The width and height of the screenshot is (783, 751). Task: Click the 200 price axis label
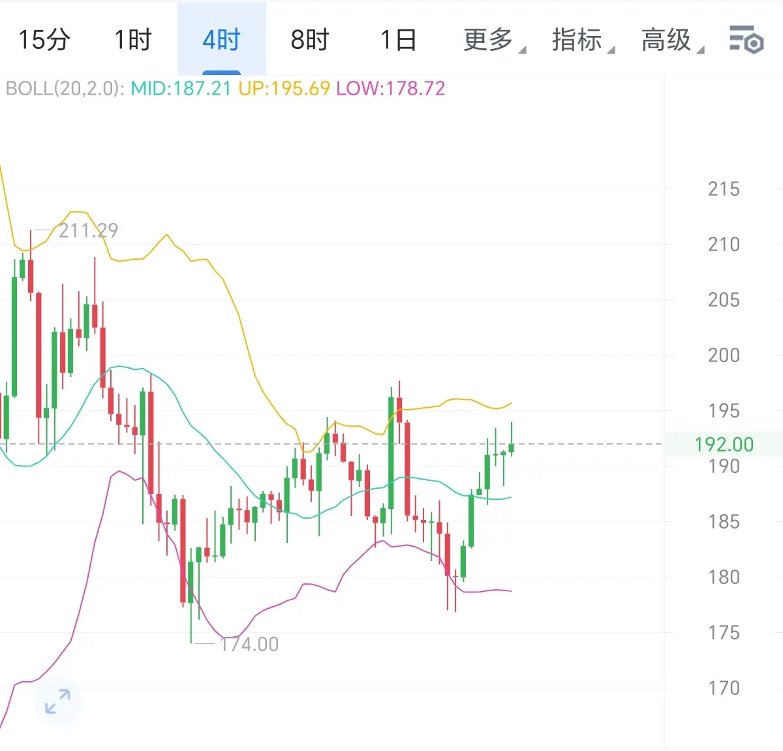[x=724, y=356]
